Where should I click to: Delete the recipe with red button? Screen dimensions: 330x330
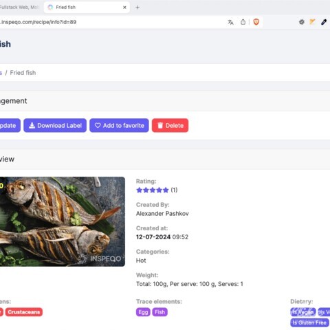pos(170,125)
